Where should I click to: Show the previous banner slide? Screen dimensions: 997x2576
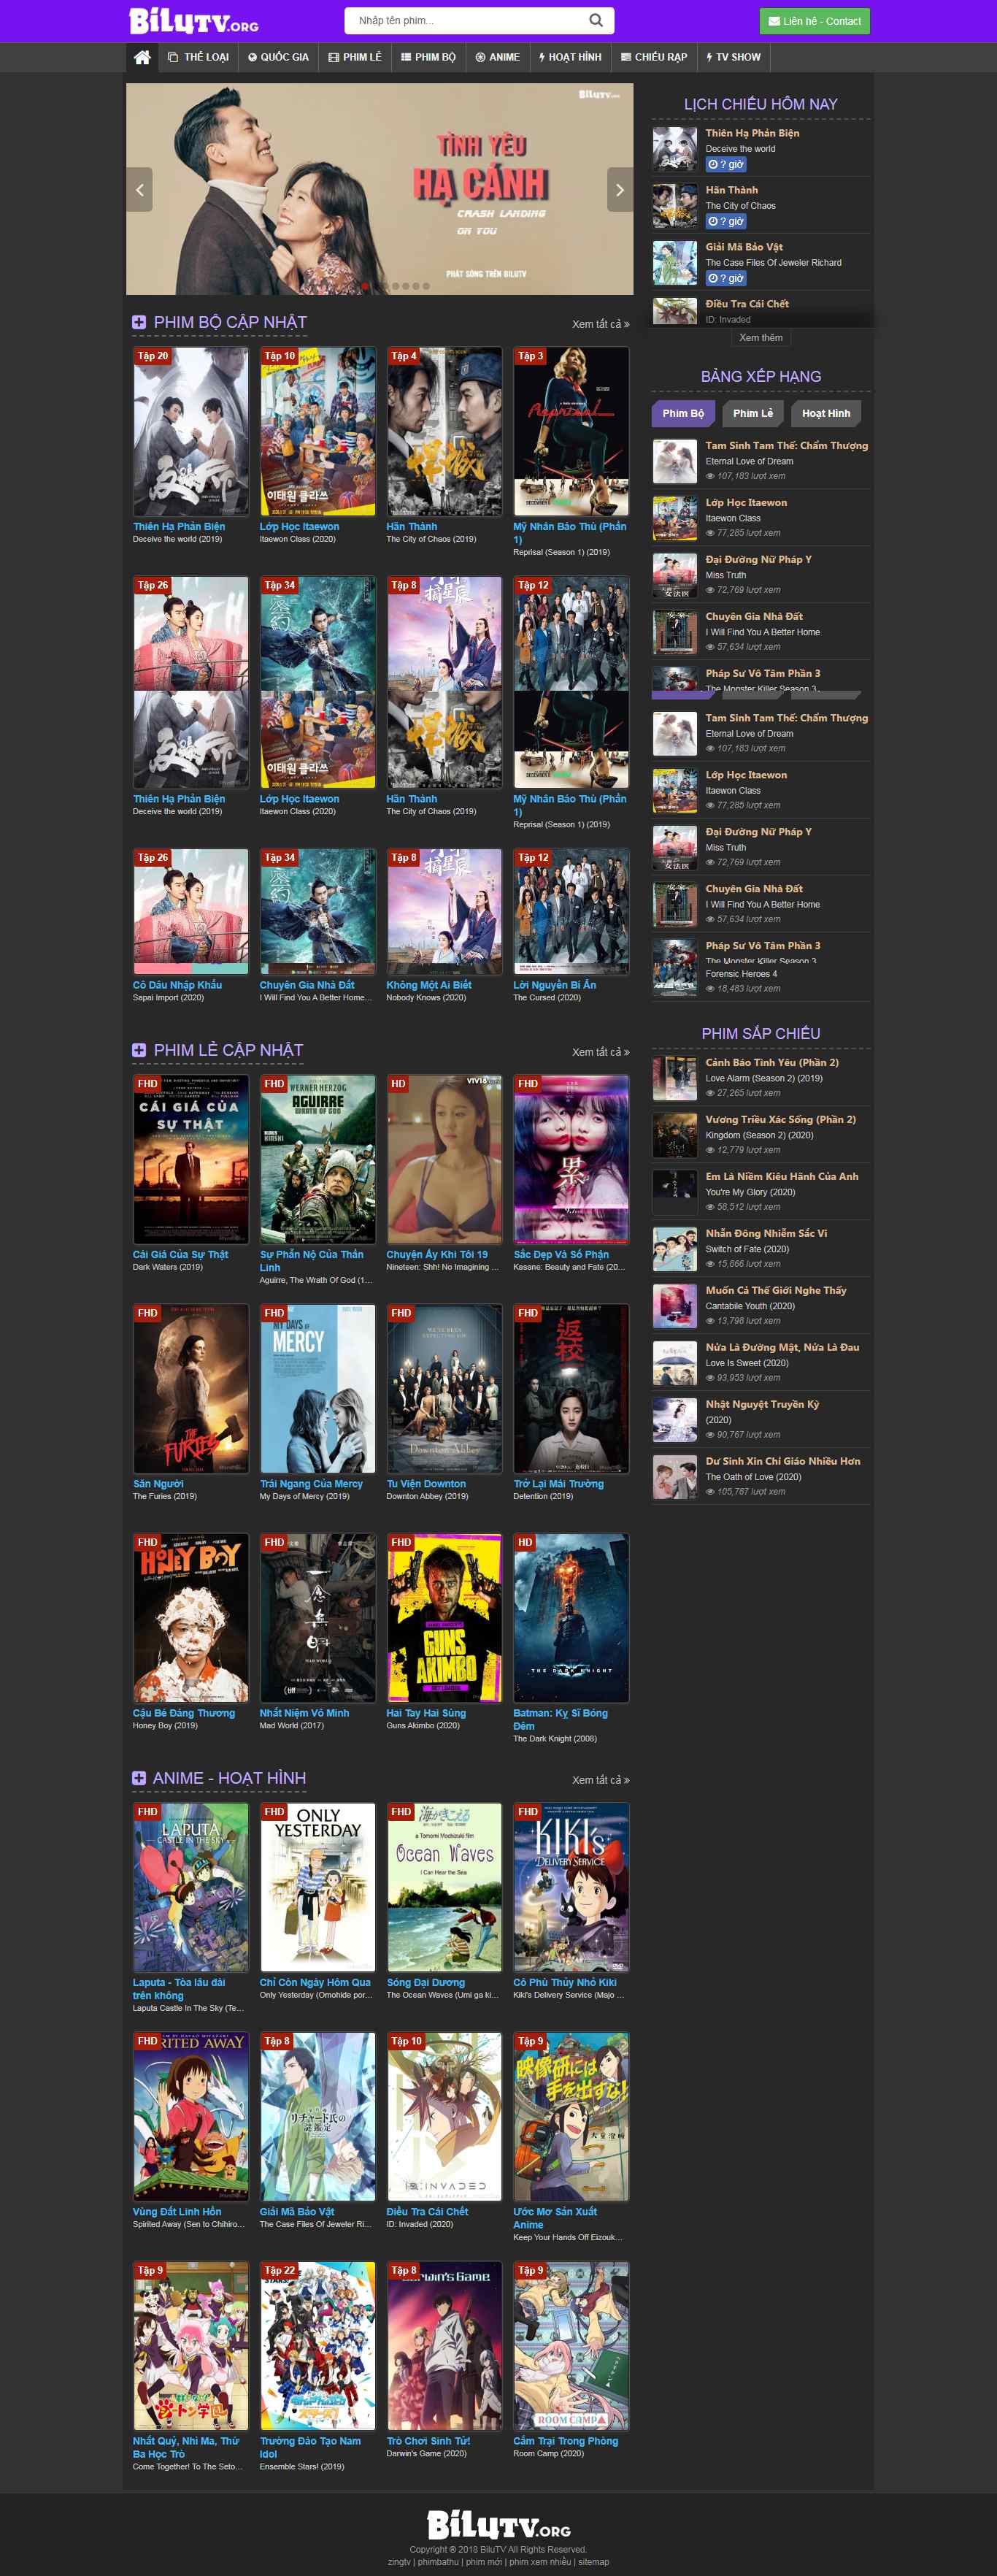140,189
